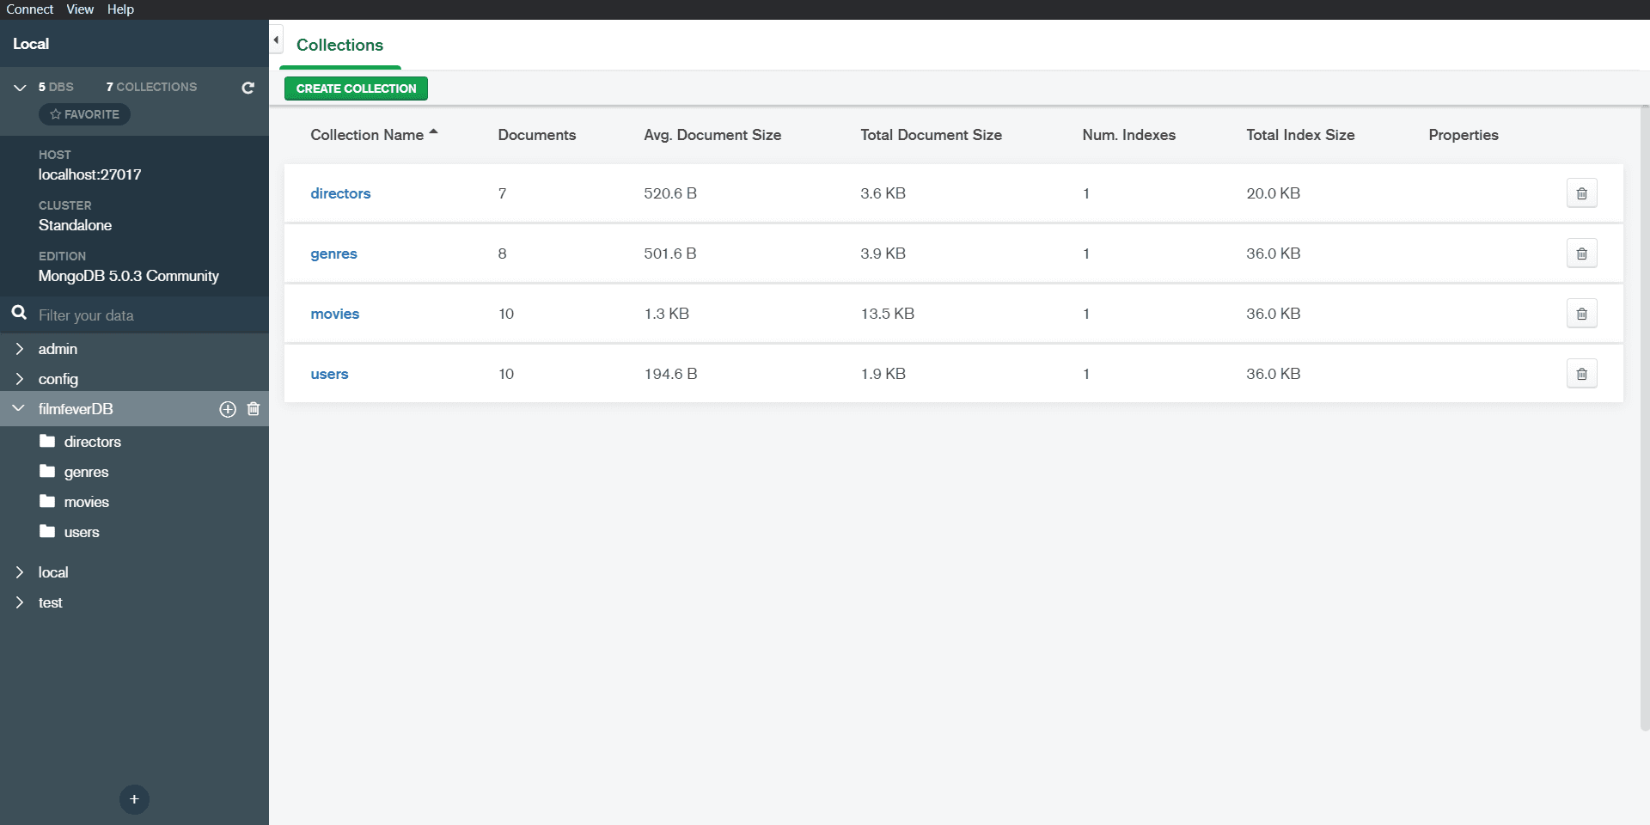Expand the admin database

point(20,349)
